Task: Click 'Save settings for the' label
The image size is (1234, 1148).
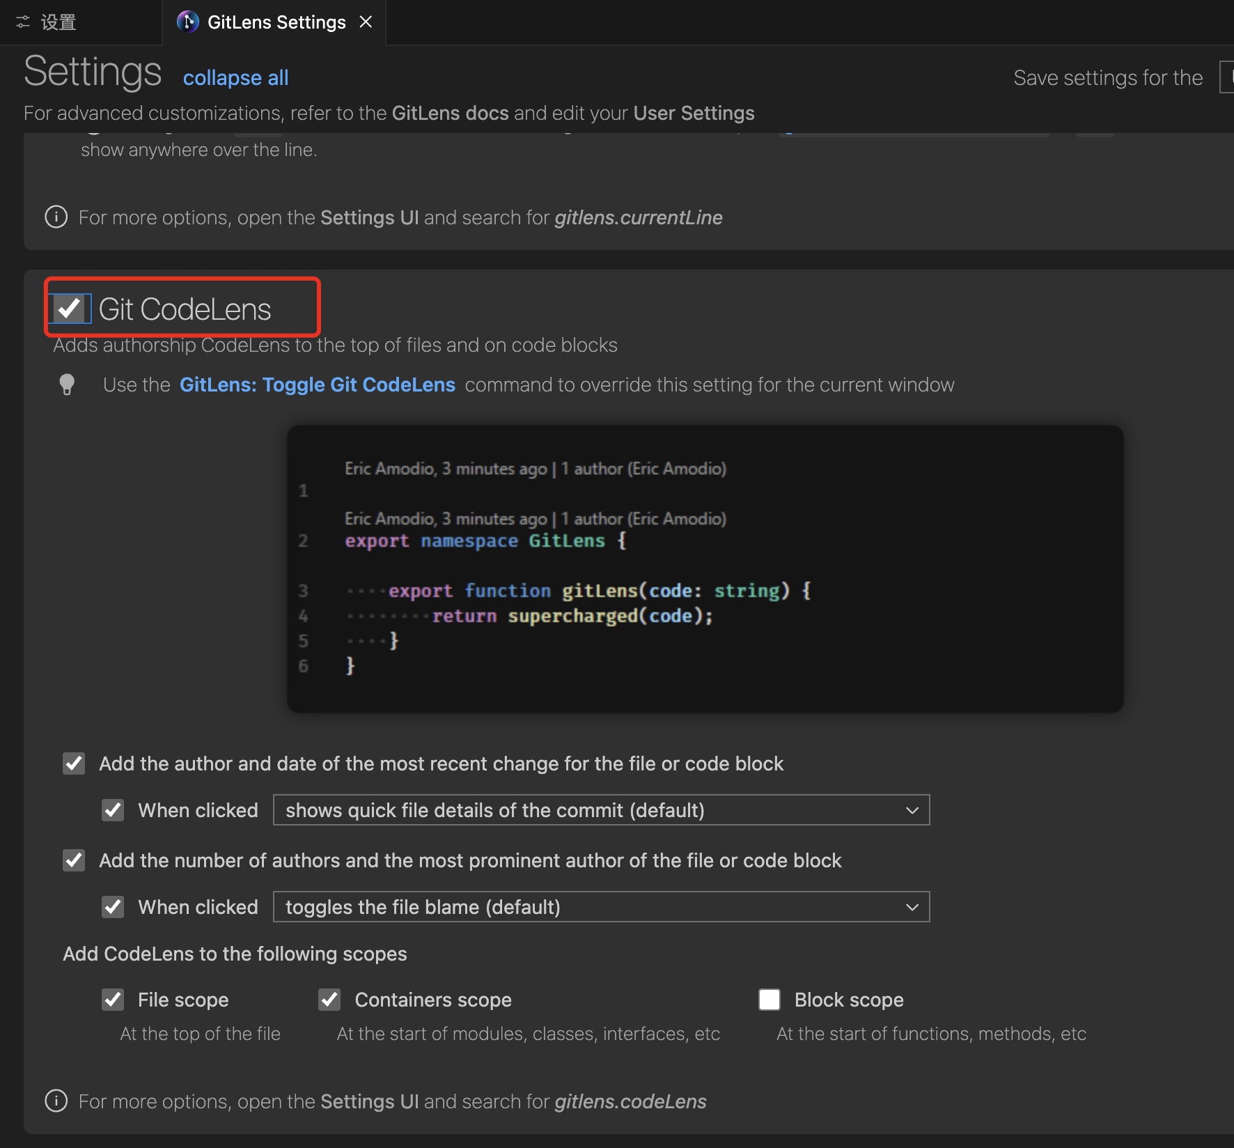Action: click(x=1108, y=77)
